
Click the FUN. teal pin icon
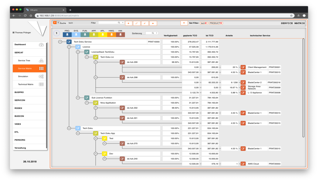pyautogui.click(x=85, y=35)
